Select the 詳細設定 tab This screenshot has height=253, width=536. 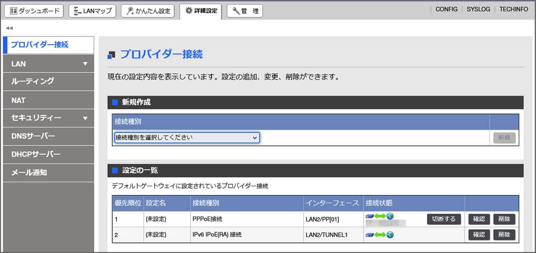tap(201, 11)
